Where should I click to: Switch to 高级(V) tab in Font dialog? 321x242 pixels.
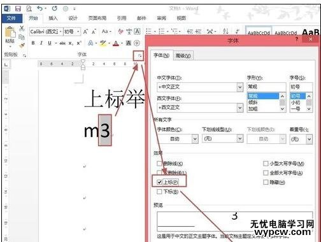point(183,56)
